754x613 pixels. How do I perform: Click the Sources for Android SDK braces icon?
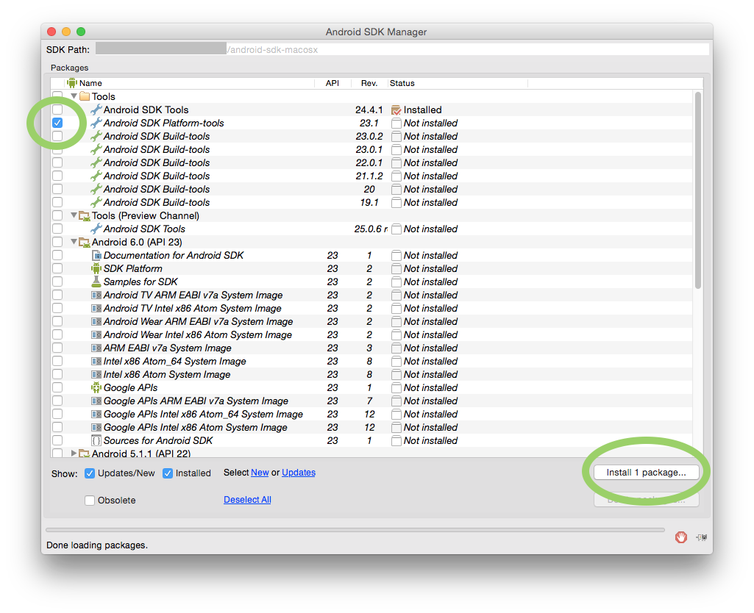96,440
